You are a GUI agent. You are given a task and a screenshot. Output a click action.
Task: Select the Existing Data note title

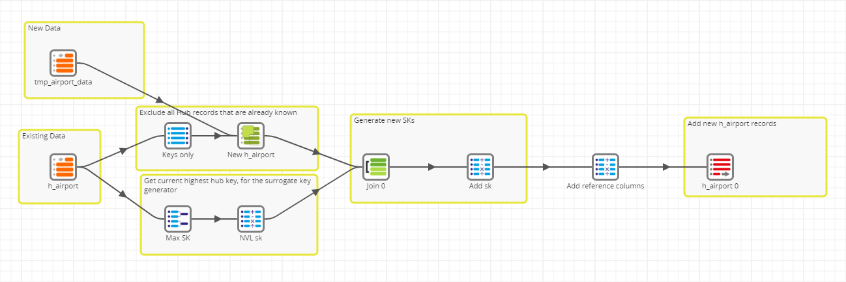(44, 136)
